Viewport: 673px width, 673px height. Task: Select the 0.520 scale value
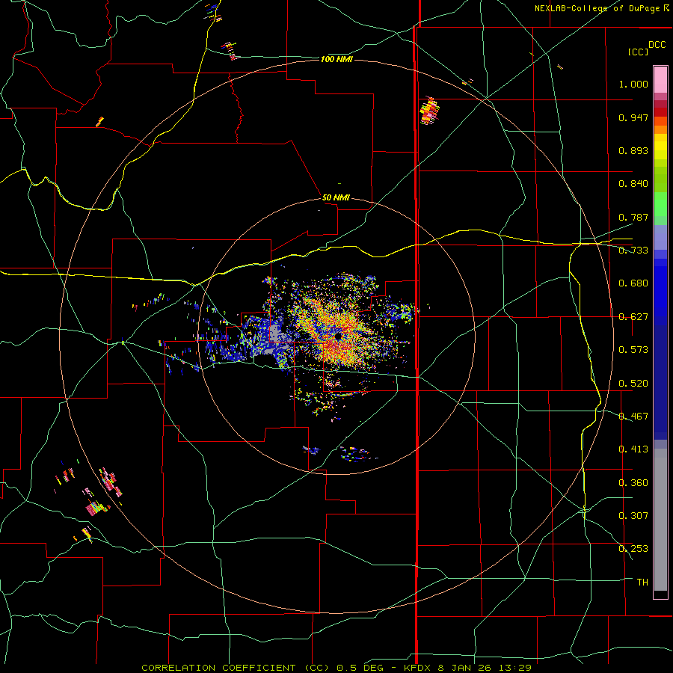click(x=633, y=384)
